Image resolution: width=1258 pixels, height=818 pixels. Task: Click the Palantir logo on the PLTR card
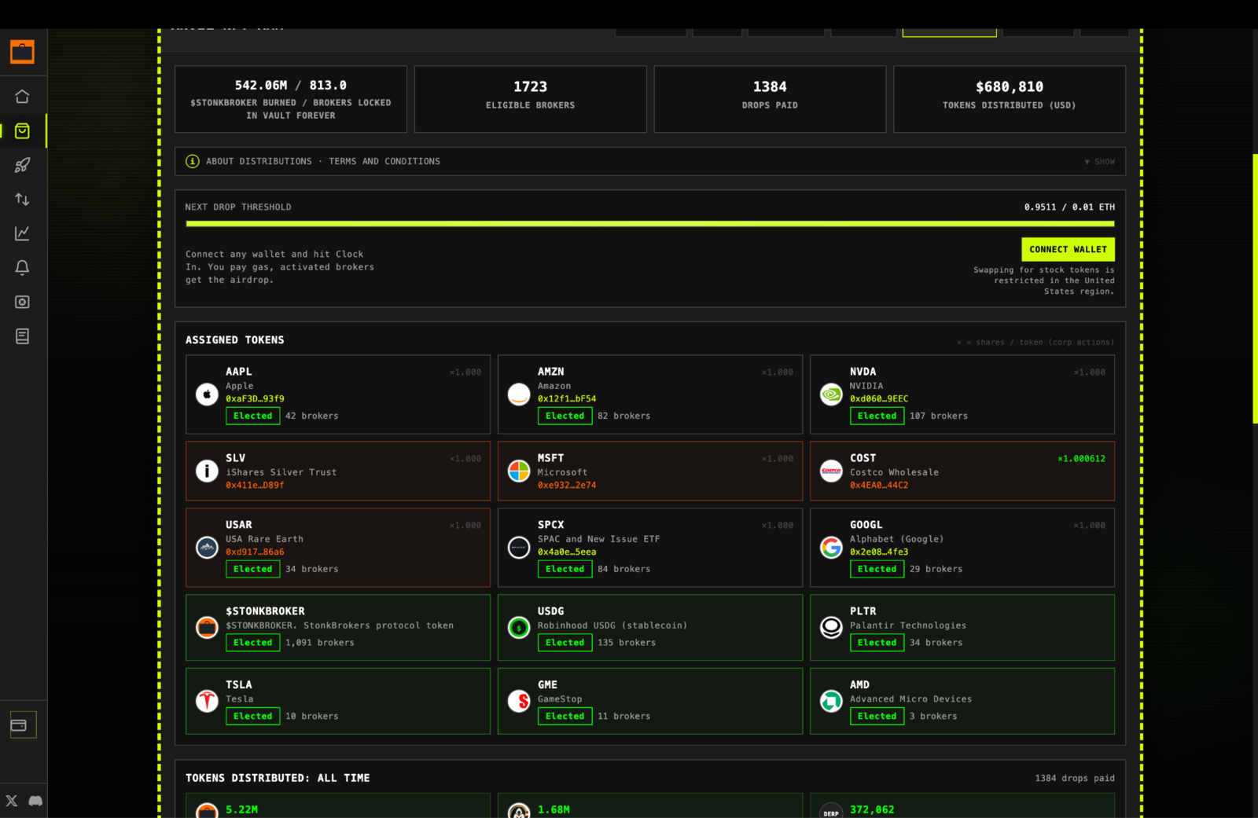tap(831, 627)
